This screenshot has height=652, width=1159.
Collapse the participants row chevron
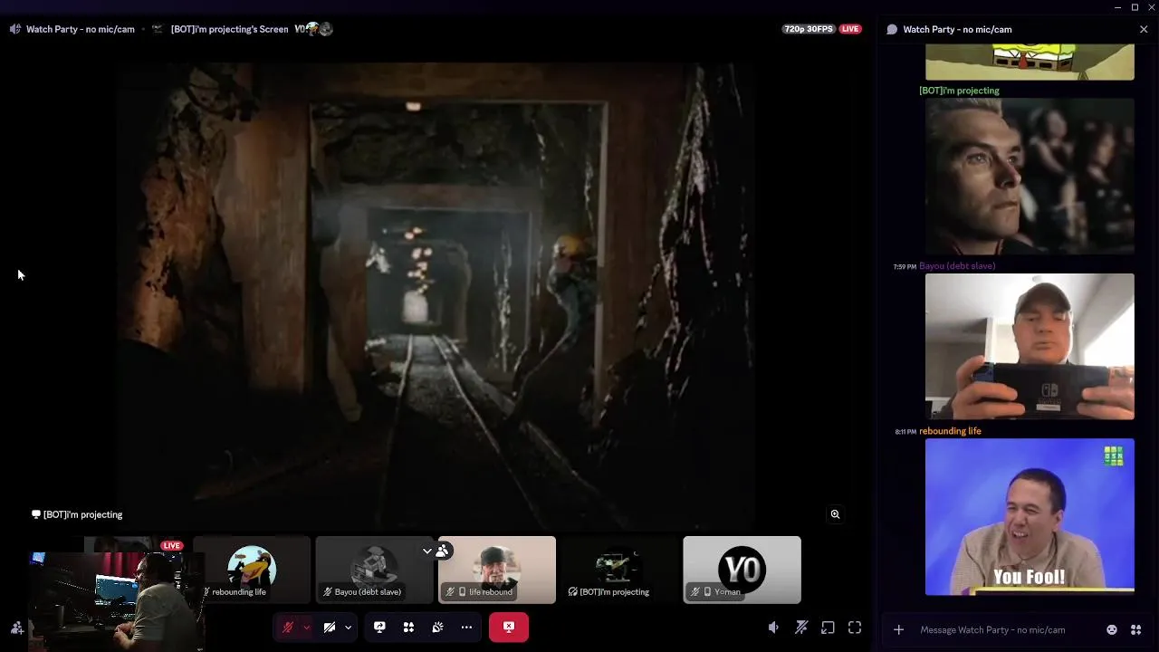427,551
